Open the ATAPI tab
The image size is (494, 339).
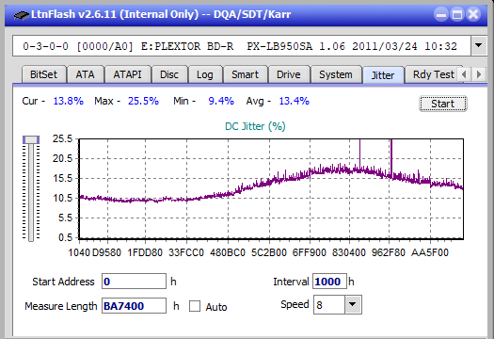coord(127,74)
